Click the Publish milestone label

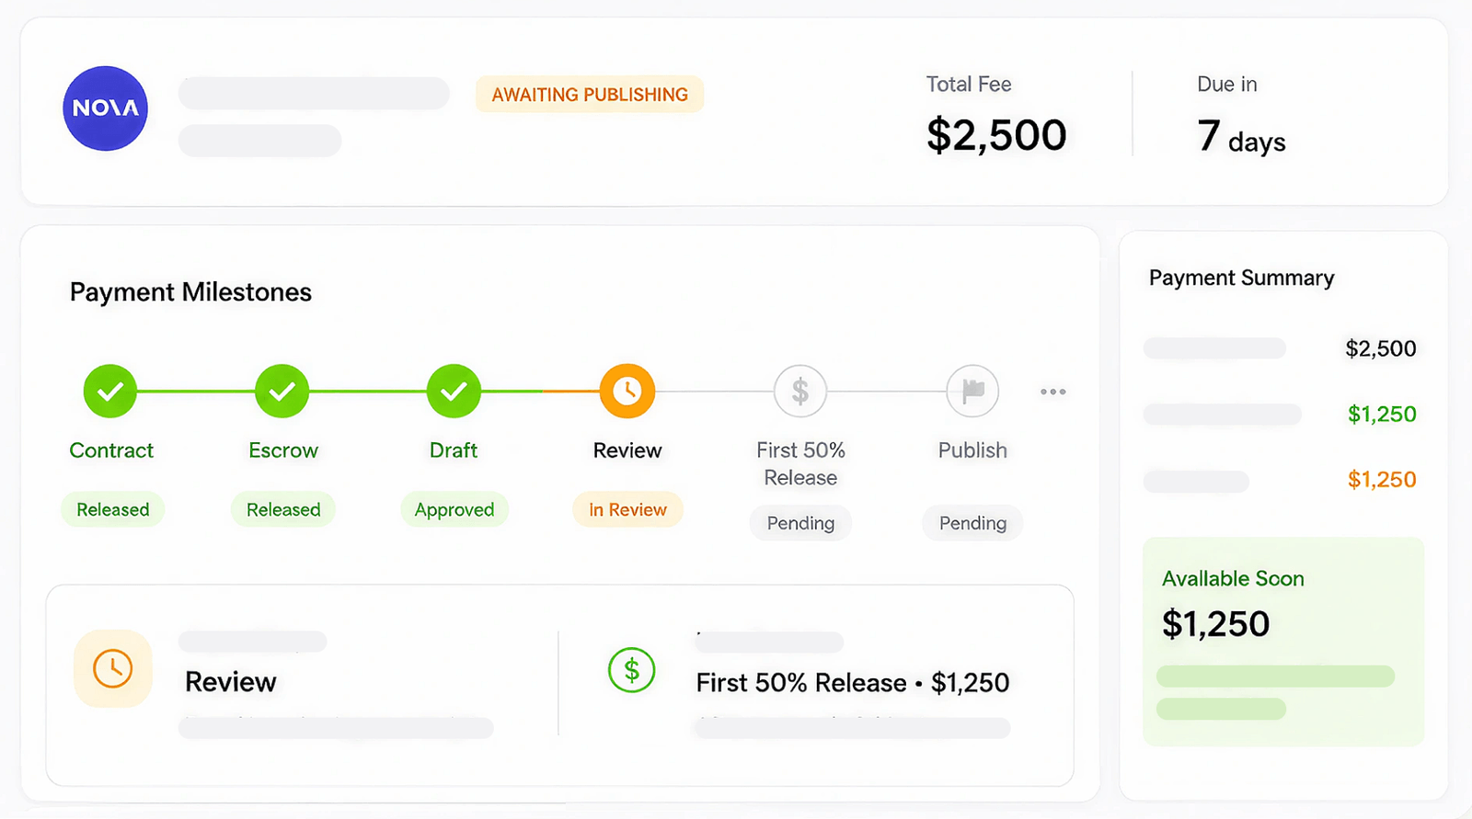point(972,450)
